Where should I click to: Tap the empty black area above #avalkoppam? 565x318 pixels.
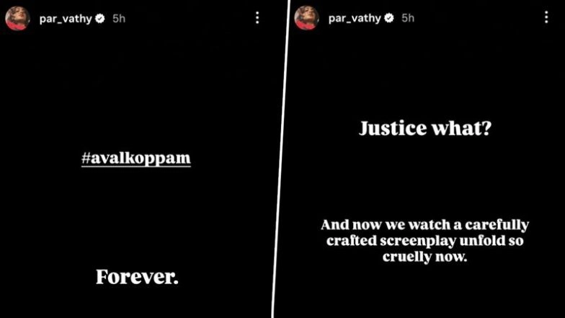(135, 90)
